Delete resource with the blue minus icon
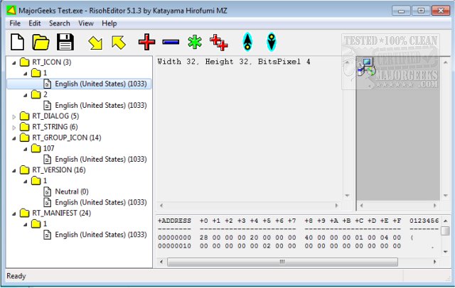This screenshot has width=455, height=288. (x=171, y=43)
